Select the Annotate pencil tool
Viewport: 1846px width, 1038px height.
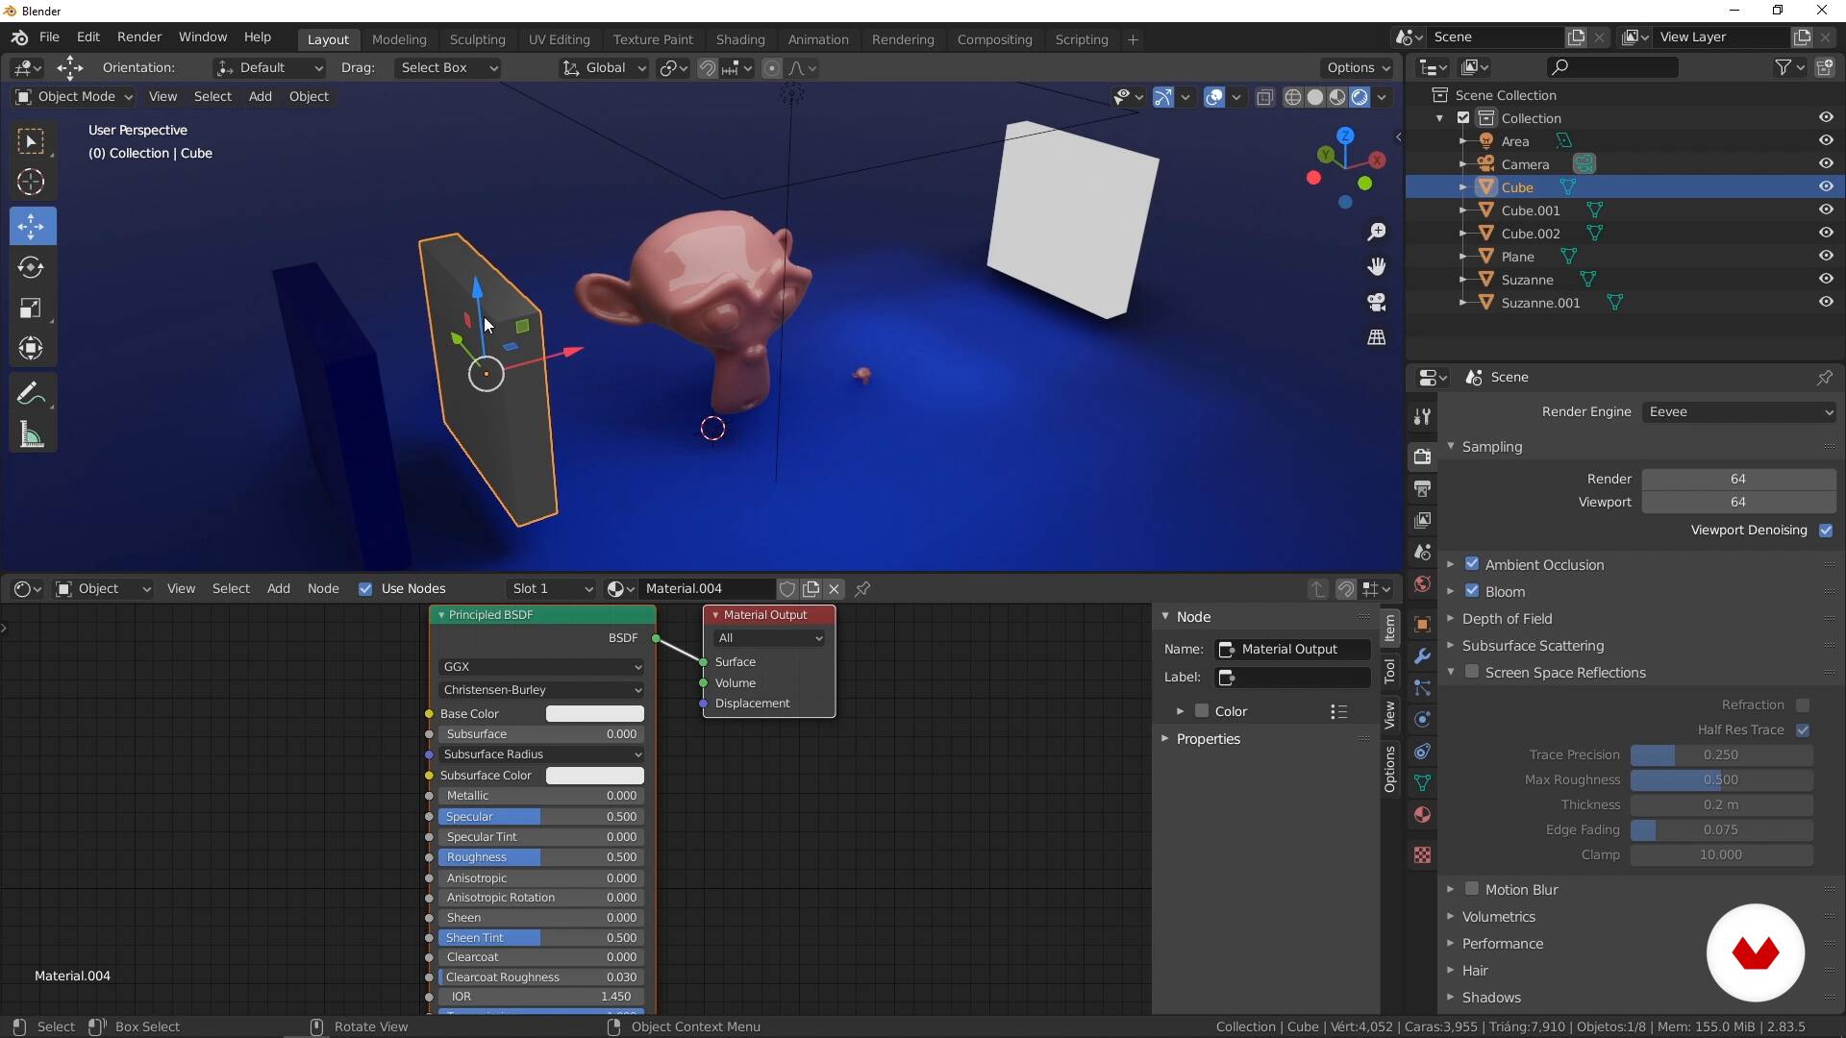click(x=31, y=394)
